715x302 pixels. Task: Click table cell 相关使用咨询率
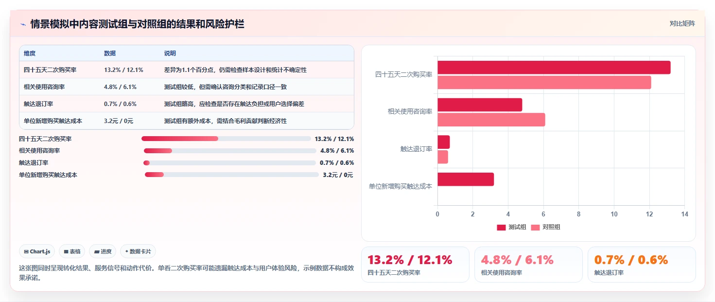tap(44, 87)
